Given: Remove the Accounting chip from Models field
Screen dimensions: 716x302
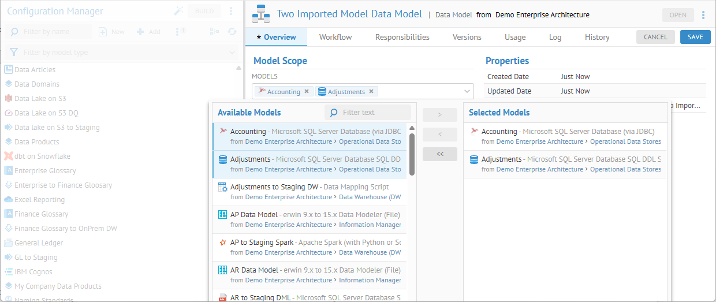Looking at the screenshot, I should 307,91.
